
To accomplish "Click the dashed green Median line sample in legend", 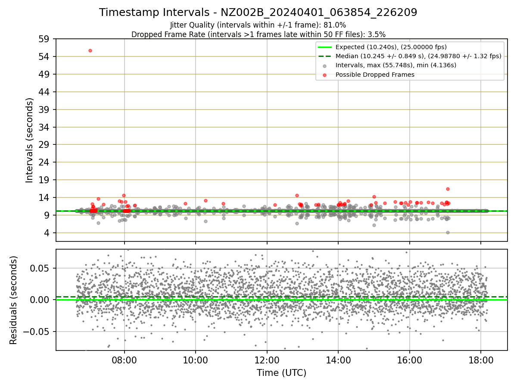I will click(x=325, y=56).
